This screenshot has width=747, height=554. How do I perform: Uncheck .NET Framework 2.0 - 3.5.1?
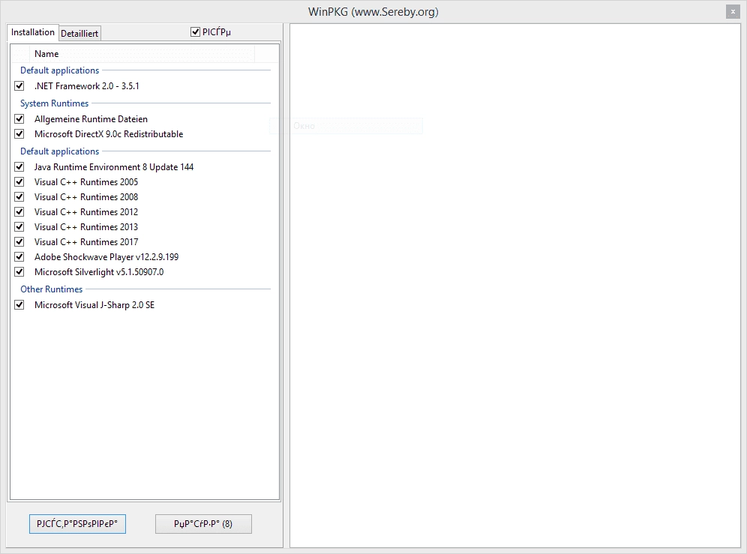19,85
